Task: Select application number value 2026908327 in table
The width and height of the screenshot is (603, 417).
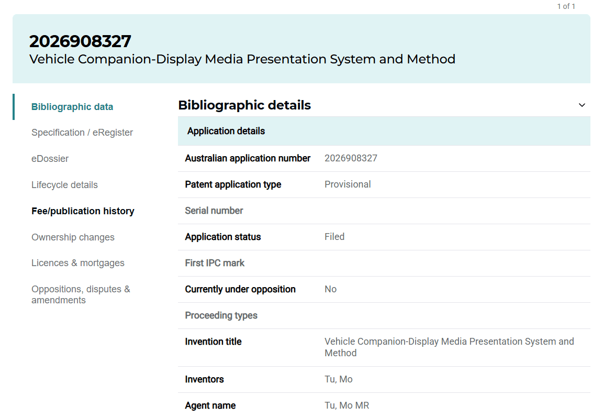Action: coord(351,158)
